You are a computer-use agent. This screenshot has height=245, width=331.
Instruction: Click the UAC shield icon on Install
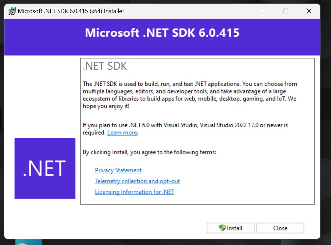[x=222, y=228]
